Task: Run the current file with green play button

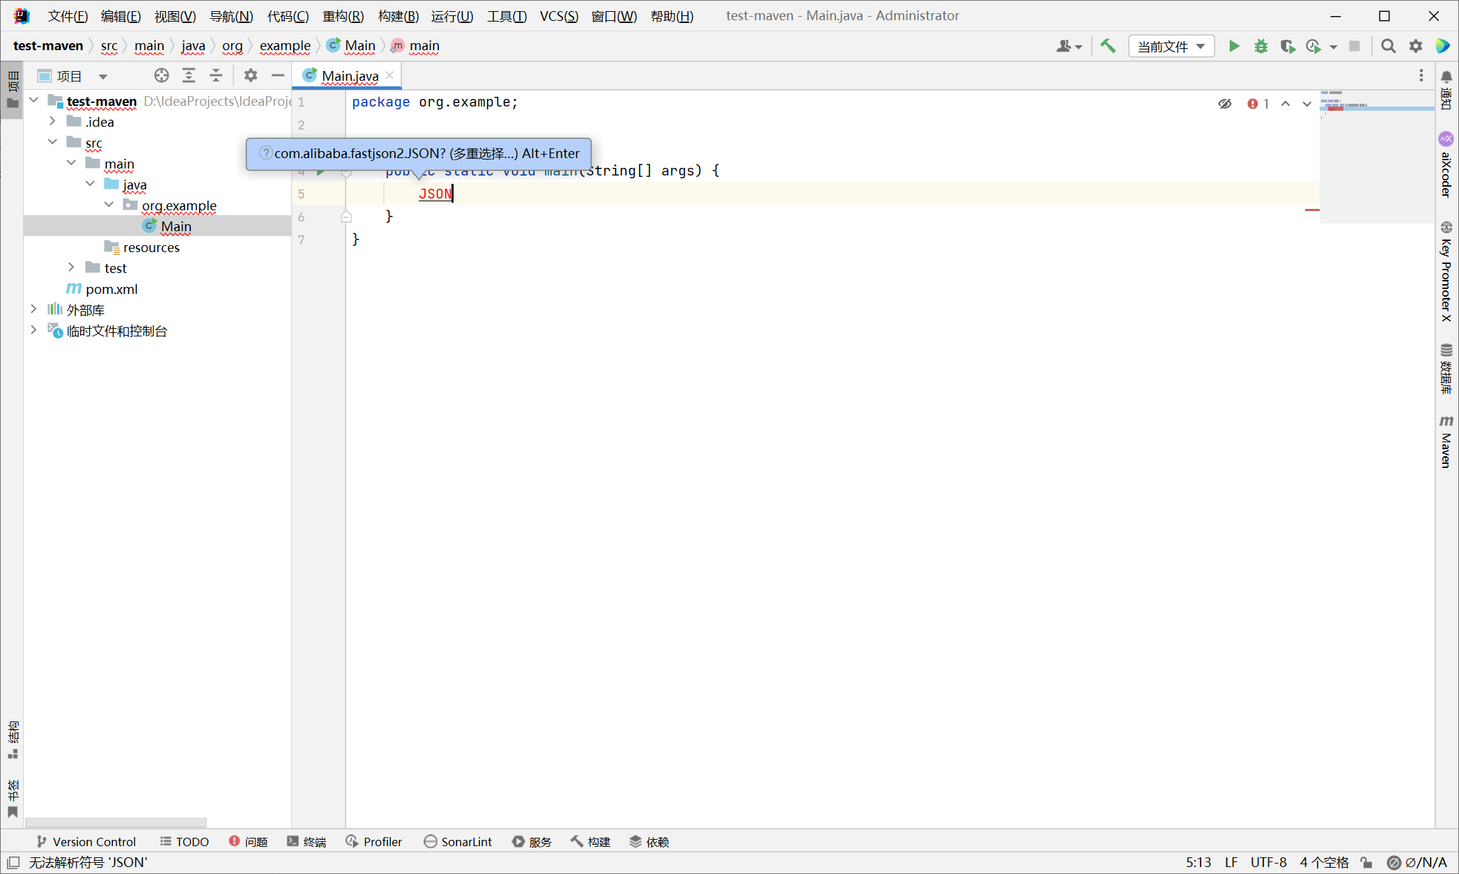Action: pos(1233,46)
